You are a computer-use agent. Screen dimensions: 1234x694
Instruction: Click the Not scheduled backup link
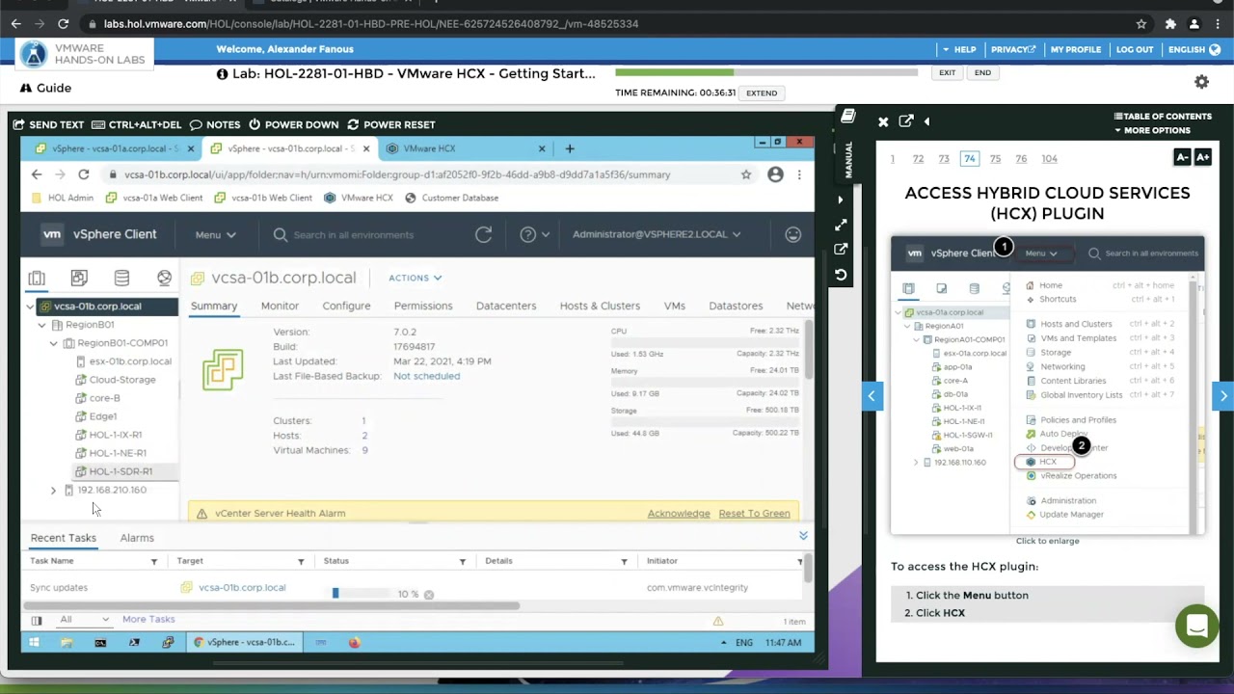[x=426, y=376]
